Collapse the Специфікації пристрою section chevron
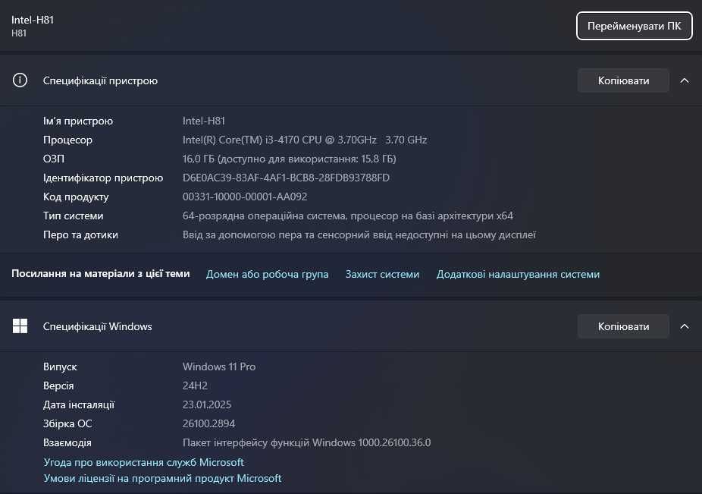Image resolution: width=702 pixels, height=494 pixels. [685, 80]
